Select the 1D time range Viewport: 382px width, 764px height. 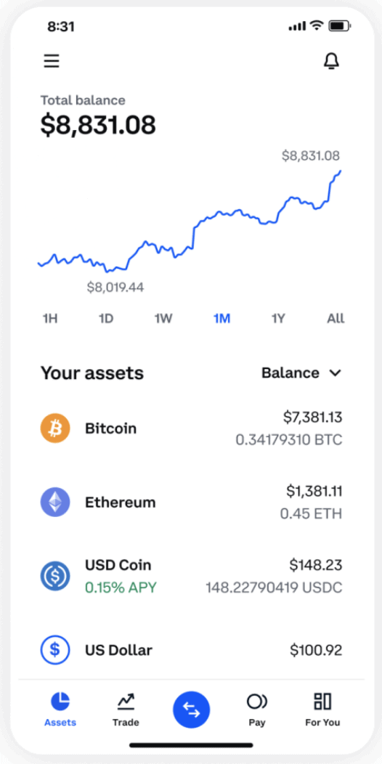tap(106, 319)
